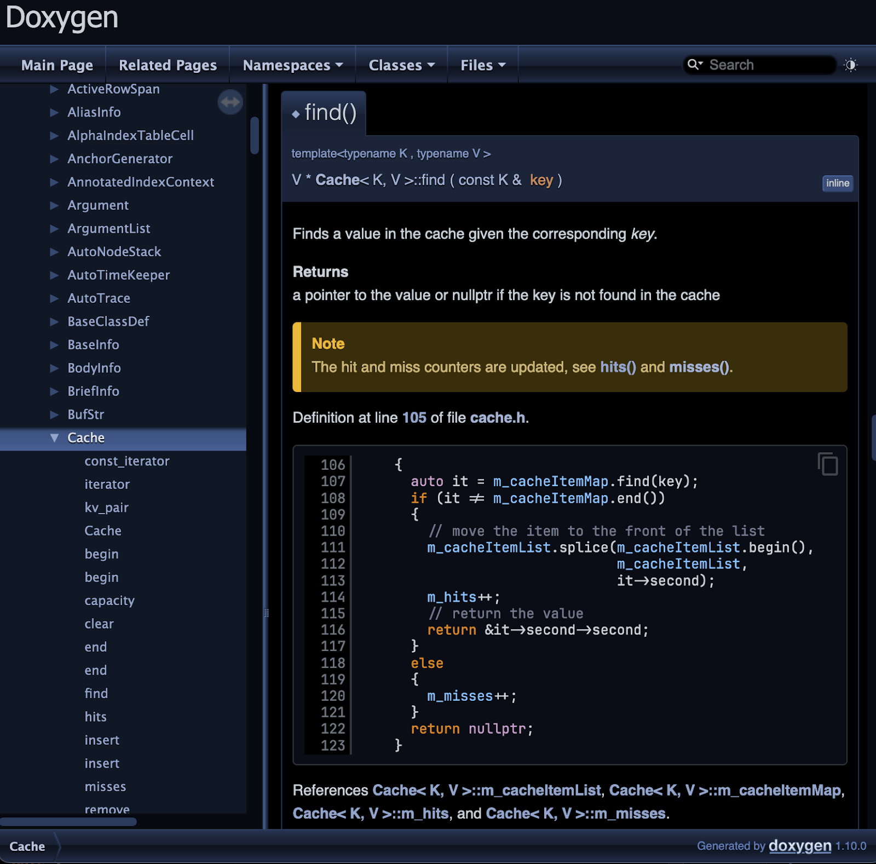The height and width of the screenshot is (864, 876).
Task: Open iterator member in tree
Action: click(107, 485)
